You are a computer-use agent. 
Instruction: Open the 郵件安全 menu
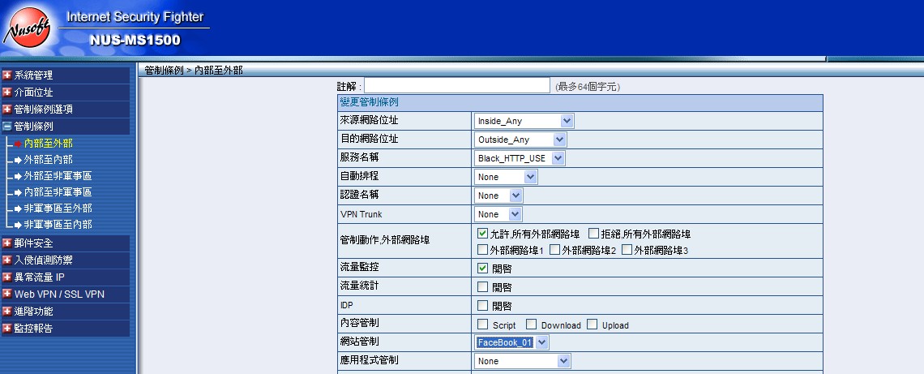pyautogui.click(x=33, y=243)
